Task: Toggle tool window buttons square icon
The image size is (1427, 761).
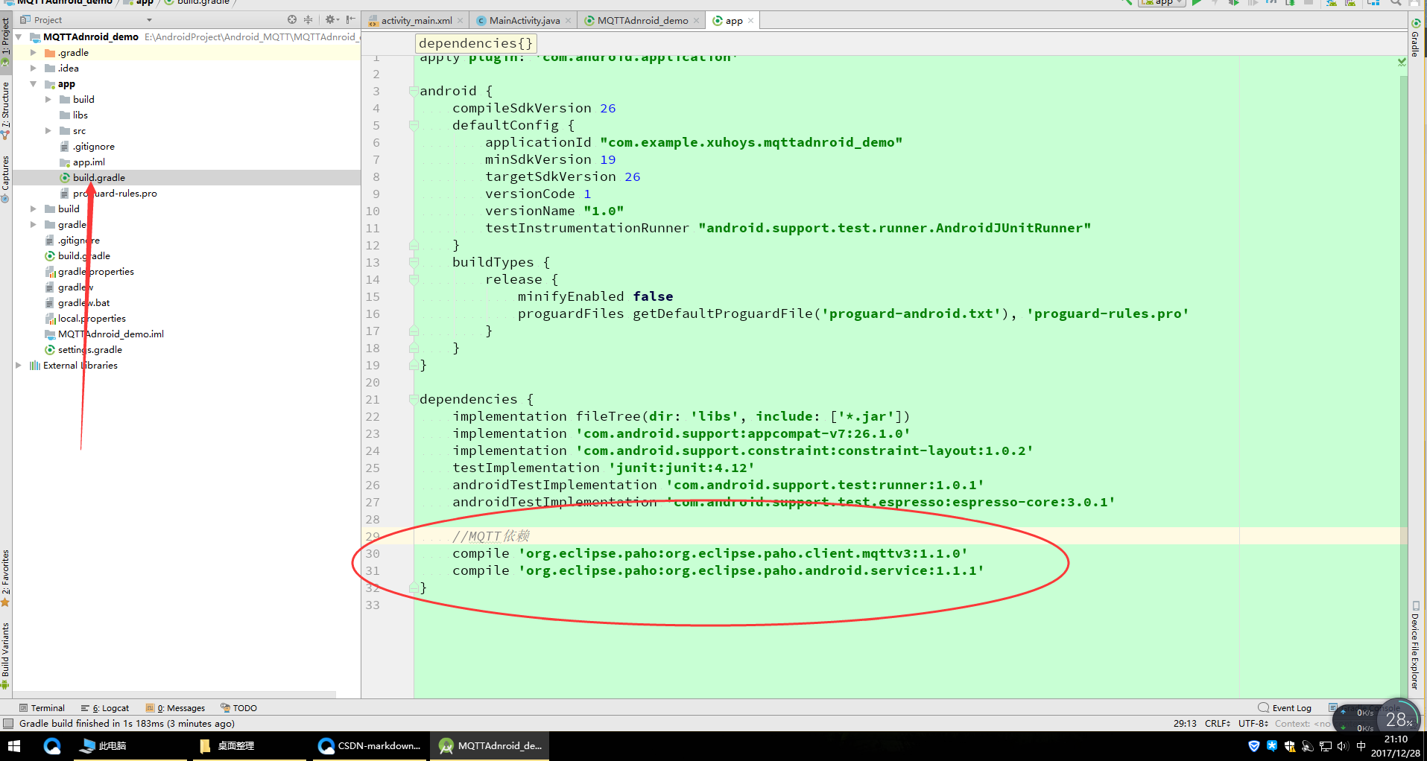Action: point(7,723)
